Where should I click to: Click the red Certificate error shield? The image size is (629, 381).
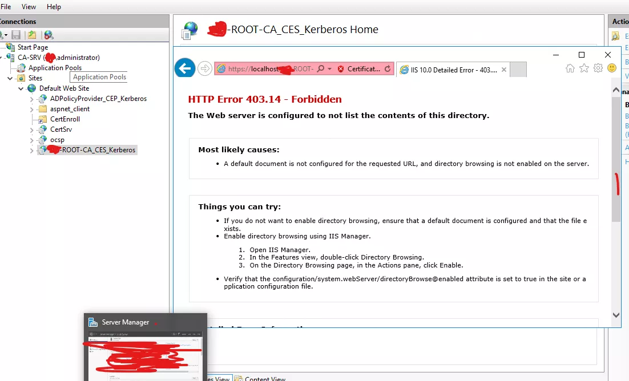click(x=341, y=69)
